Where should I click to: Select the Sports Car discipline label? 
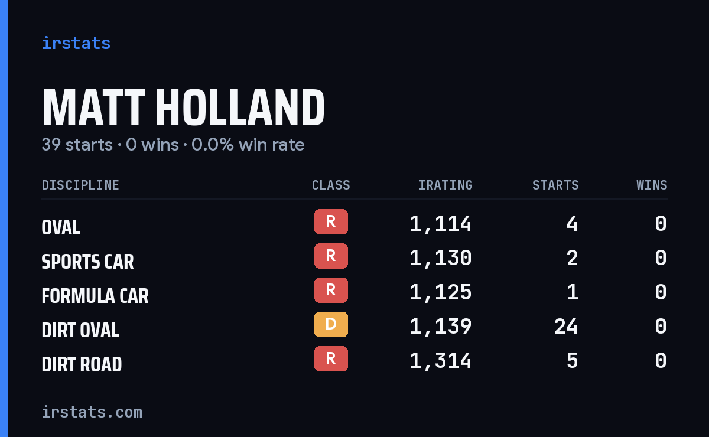(88, 262)
